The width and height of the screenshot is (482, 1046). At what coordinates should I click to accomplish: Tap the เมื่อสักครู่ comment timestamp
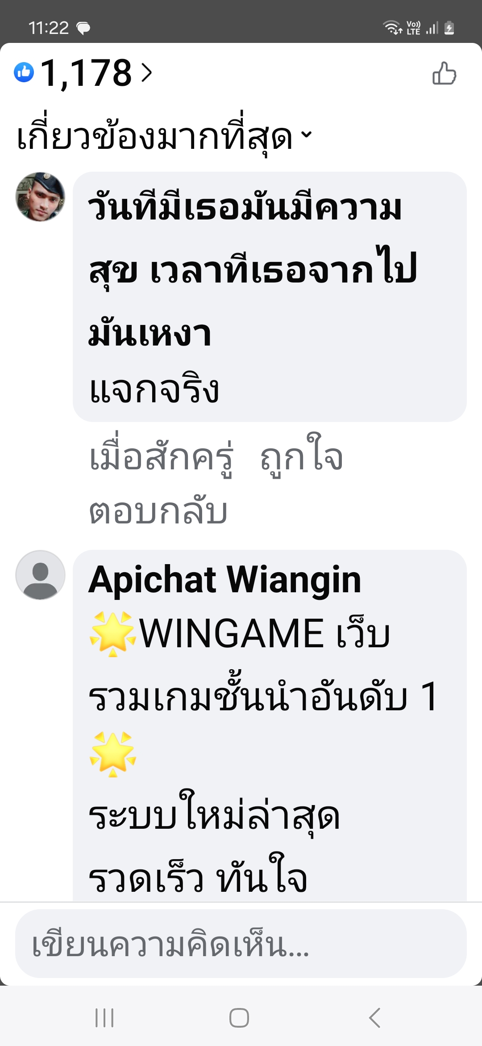pyautogui.click(x=161, y=457)
